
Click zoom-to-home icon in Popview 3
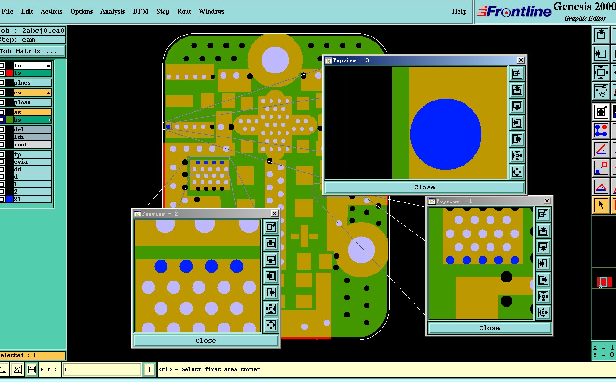tap(517, 73)
